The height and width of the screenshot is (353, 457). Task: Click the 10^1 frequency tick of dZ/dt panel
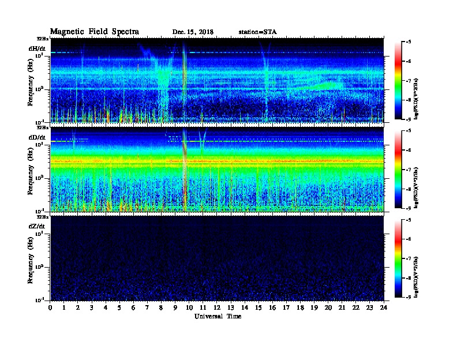39,233
